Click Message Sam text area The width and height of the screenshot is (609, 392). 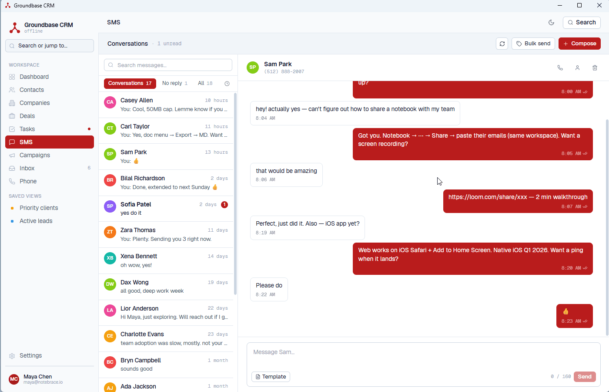click(424, 356)
